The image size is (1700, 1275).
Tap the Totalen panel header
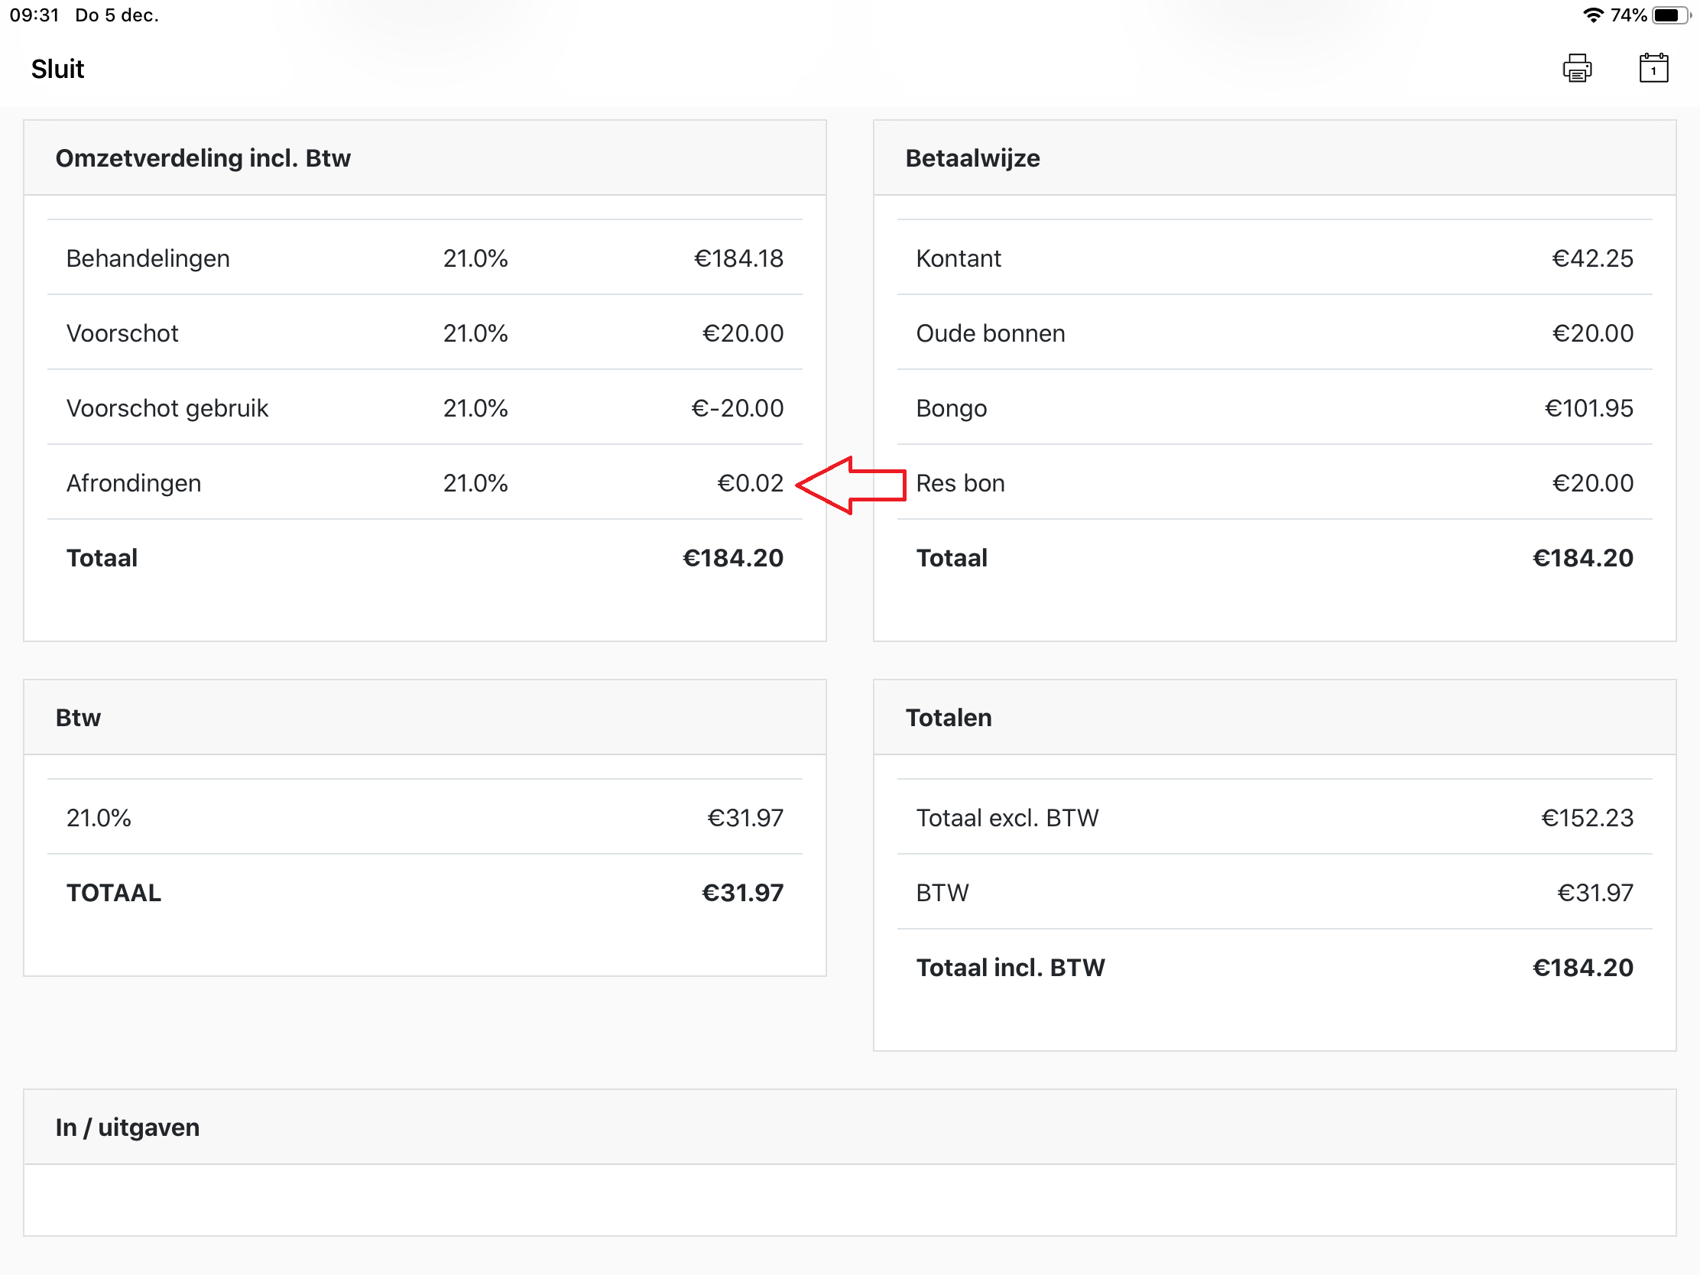949,718
